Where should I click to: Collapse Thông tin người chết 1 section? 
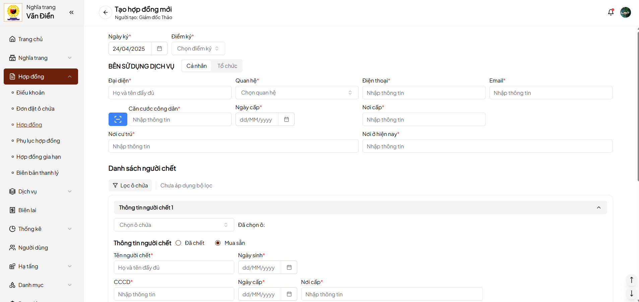pyautogui.click(x=598, y=207)
